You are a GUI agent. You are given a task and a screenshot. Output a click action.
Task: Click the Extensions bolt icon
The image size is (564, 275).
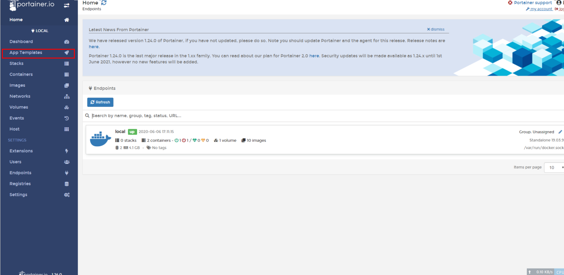click(x=67, y=151)
